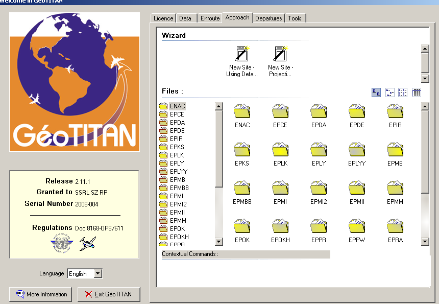The width and height of the screenshot is (439, 304).
Task: Open the EPOKH folder icon in grid
Action: [x=280, y=226]
